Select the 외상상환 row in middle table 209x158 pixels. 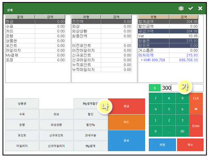pos(102,31)
